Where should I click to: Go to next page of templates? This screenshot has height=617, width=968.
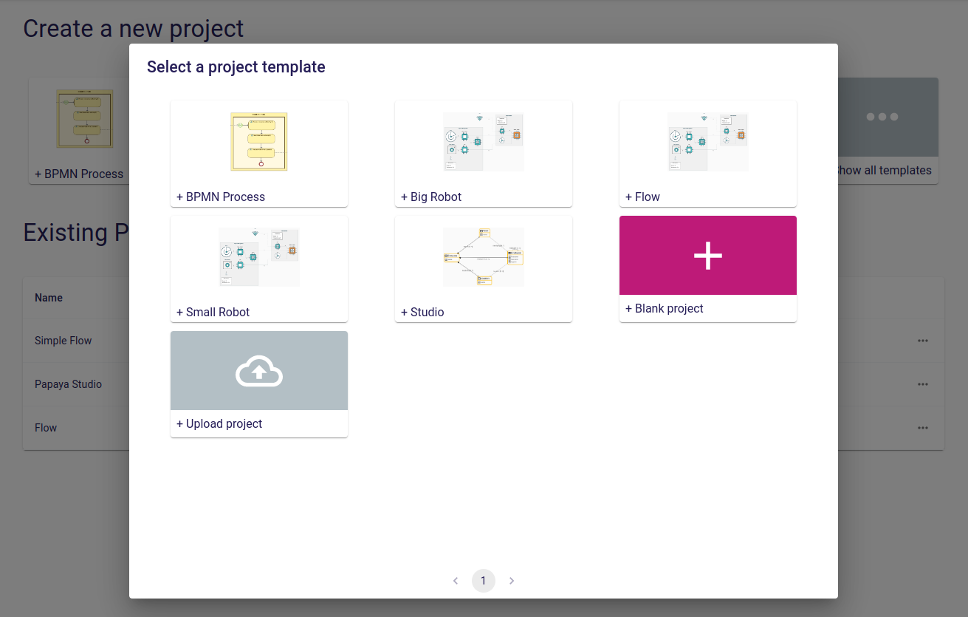coord(512,581)
